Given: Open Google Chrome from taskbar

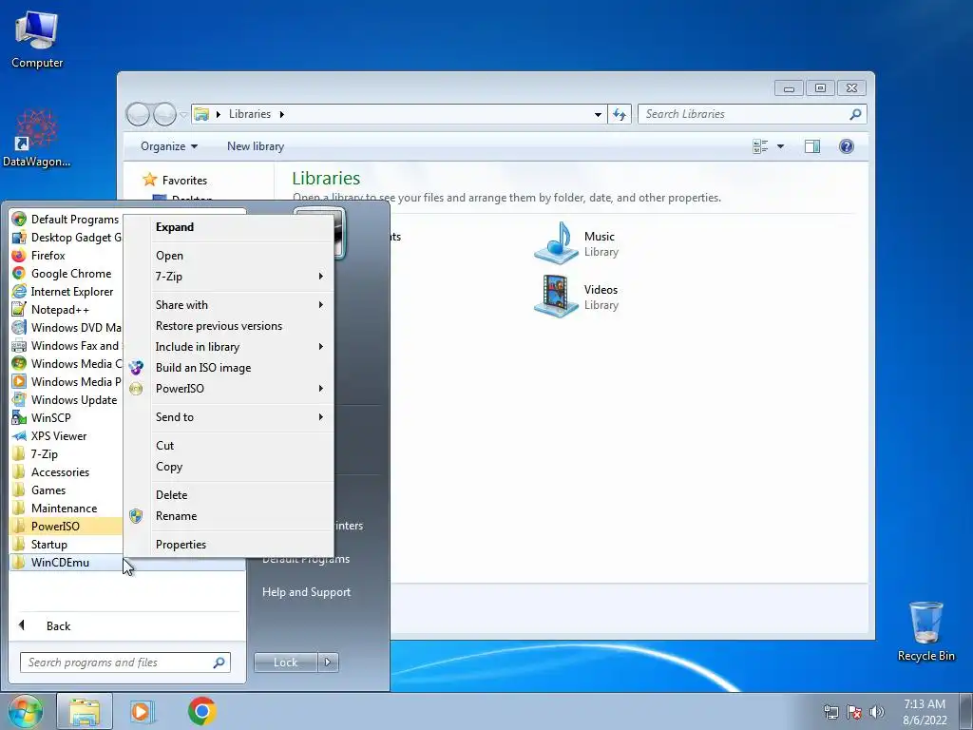Looking at the screenshot, I should coord(201,711).
